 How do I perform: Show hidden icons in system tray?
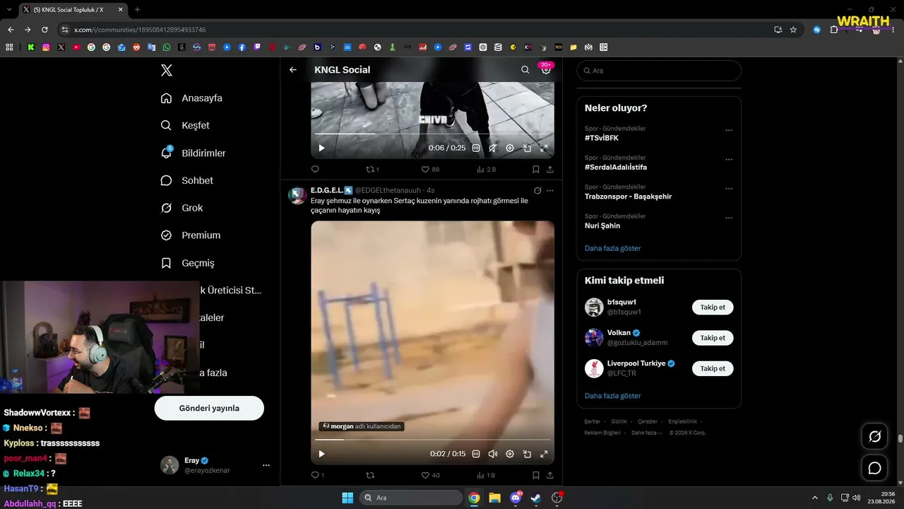[814, 498]
